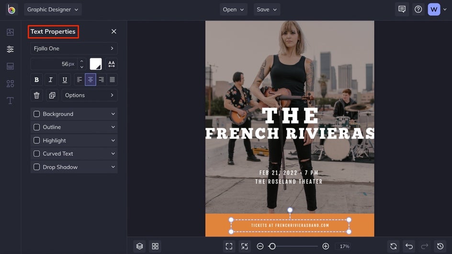
Task: Enable the Curved Text checkbox
Action: coord(36,153)
